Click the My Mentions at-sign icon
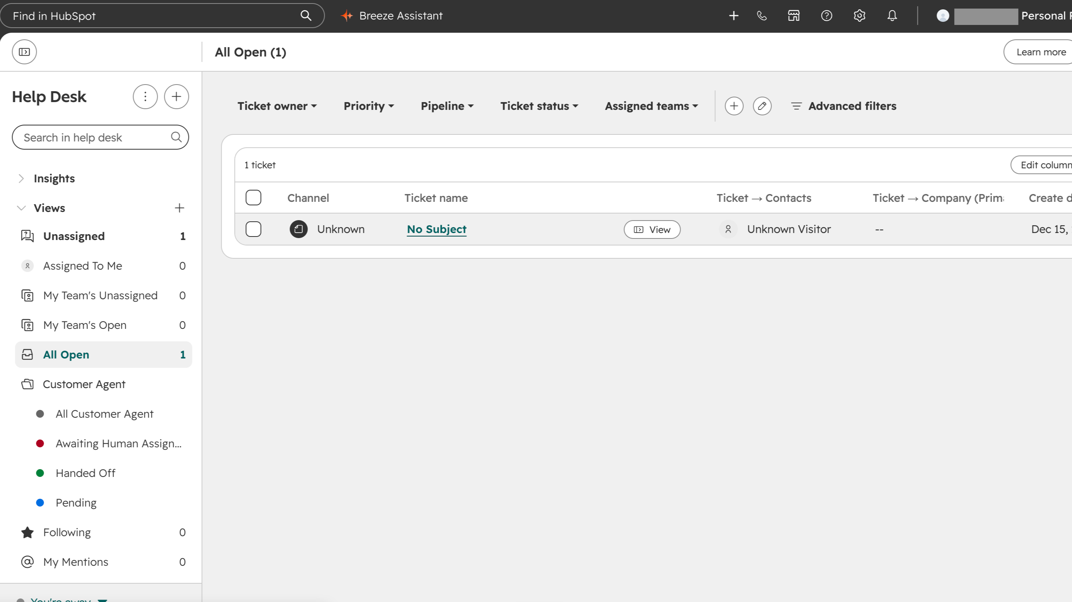The image size is (1072, 602). [x=27, y=562]
